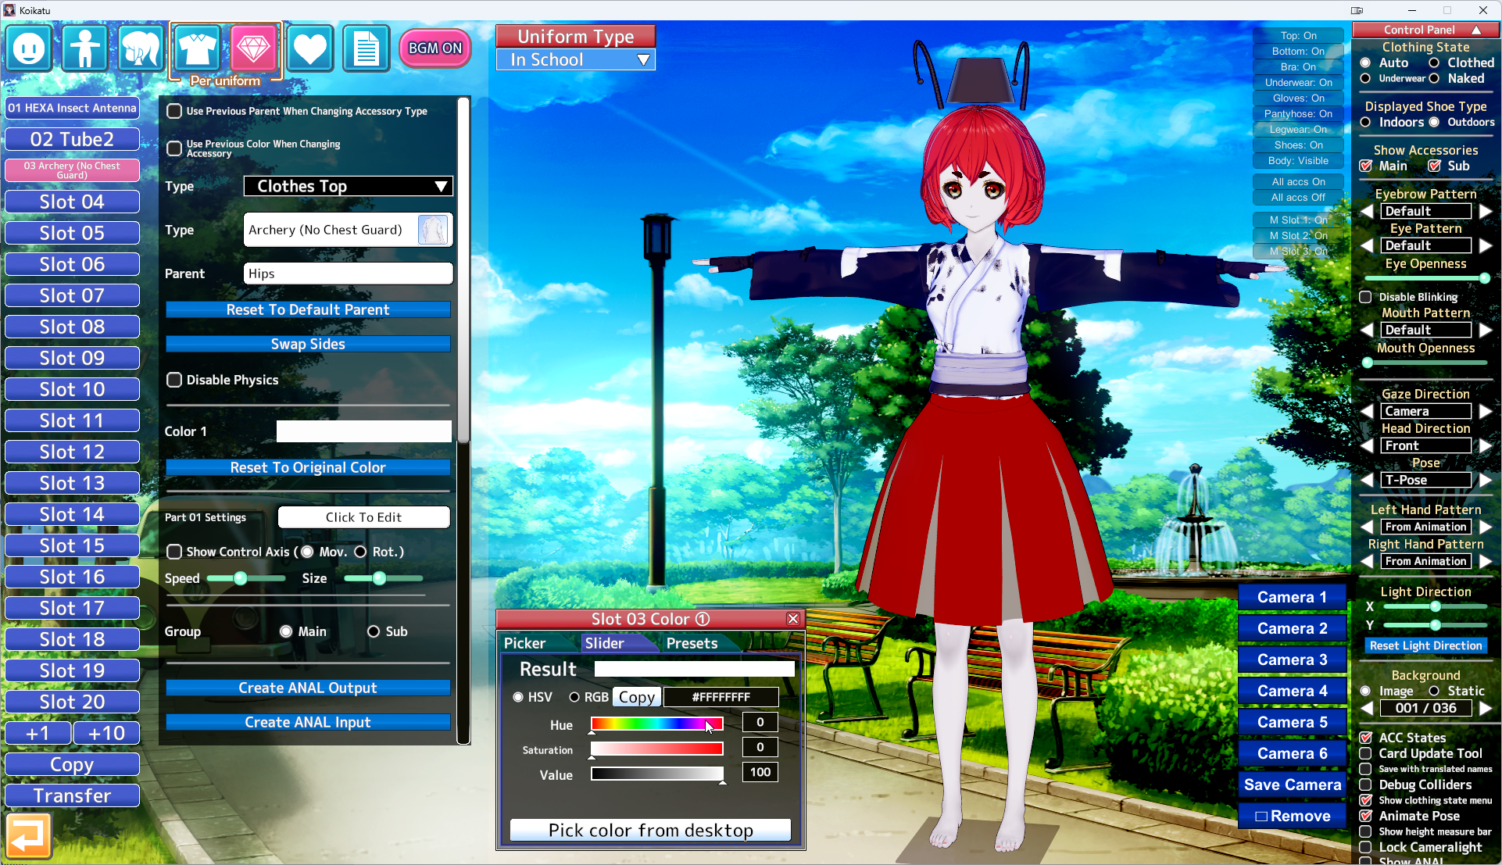1502x865 pixels.
Task: Select the 02 Tube2 slot
Action: coord(72,139)
